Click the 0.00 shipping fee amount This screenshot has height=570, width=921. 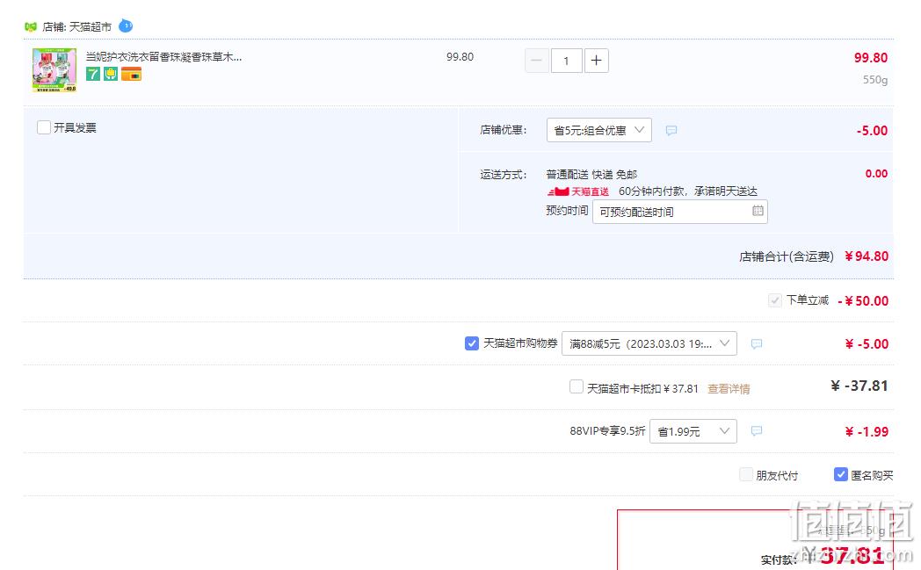click(876, 173)
